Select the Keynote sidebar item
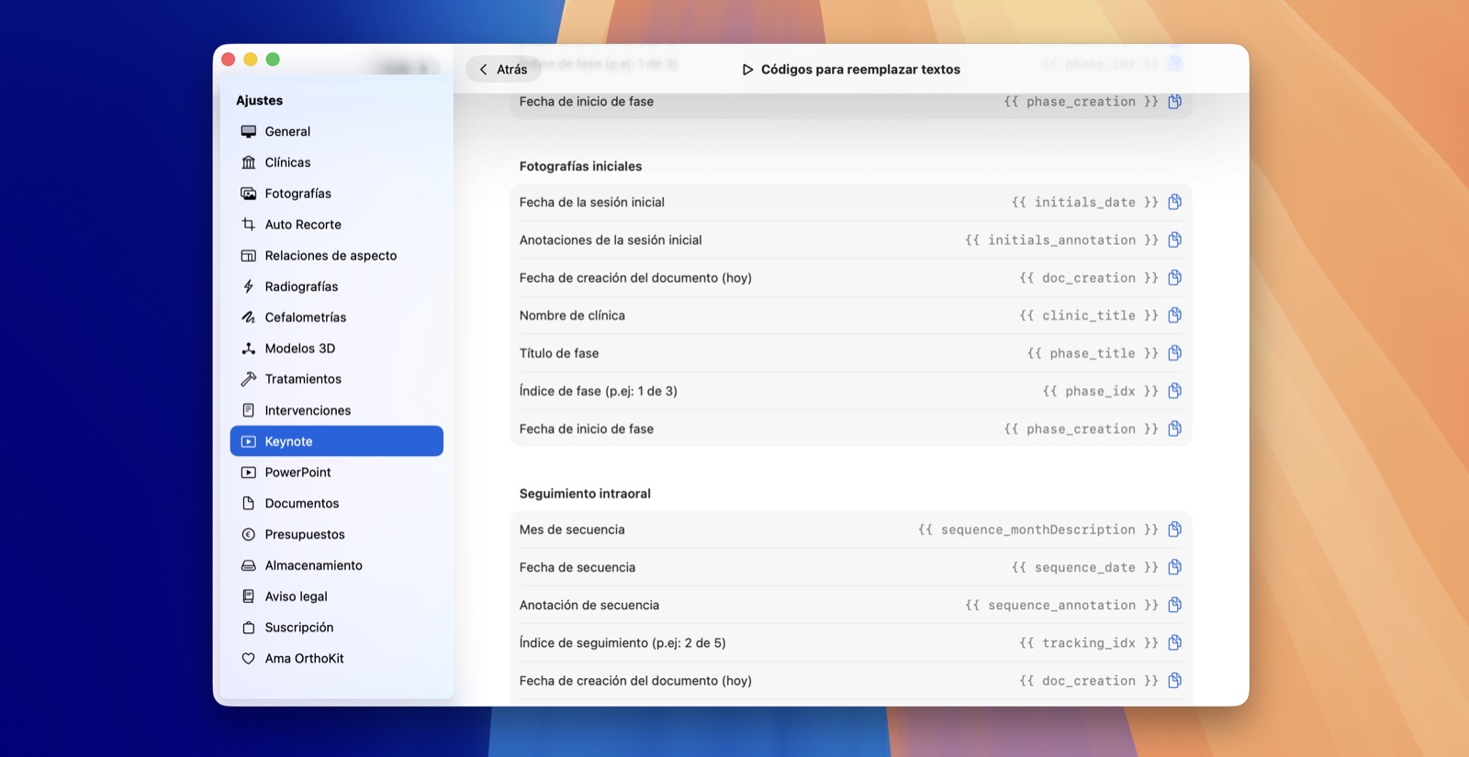The height and width of the screenshot is (757, 1469). (336, 441)
